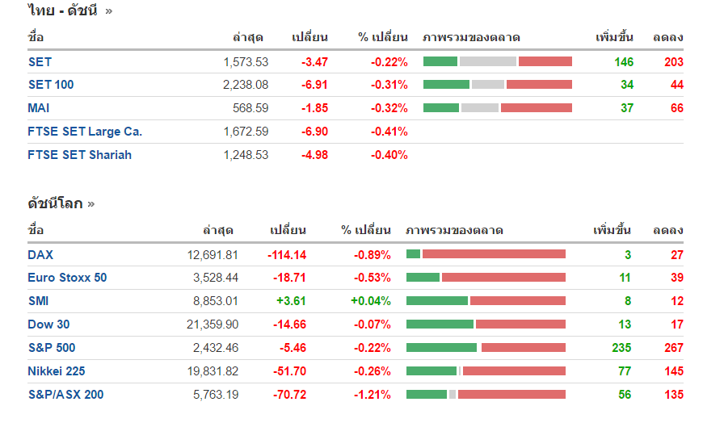
Task: Open FTSE SET Shariah index
Action: tap(79, 155)
